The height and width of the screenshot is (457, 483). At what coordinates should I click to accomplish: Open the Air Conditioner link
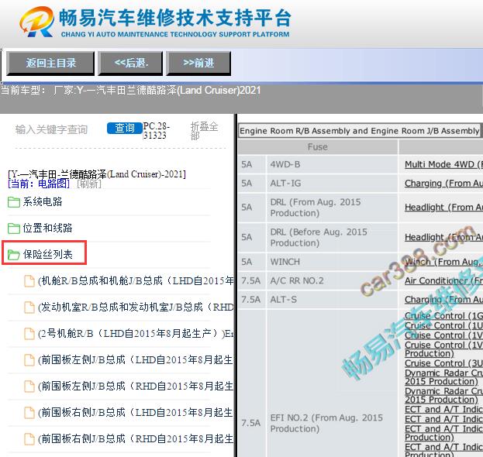click(x=443, y=280)
